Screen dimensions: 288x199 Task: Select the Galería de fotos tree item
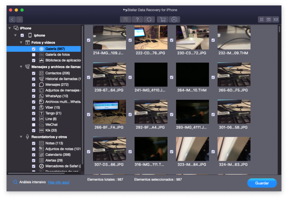[x=57, y=54]
